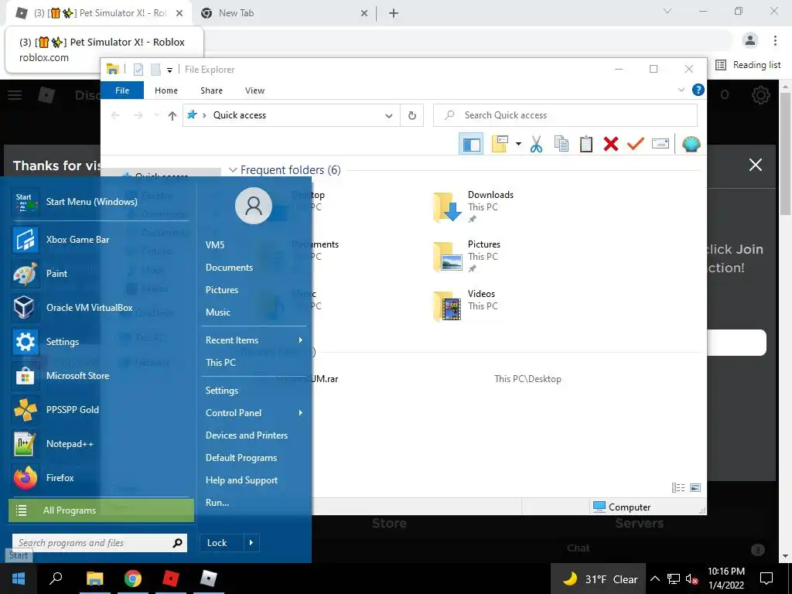This screenshot has height=594, width=792.
Task: Open Oracle VM VirtualBox in Start menu
Action: point(100,307)
